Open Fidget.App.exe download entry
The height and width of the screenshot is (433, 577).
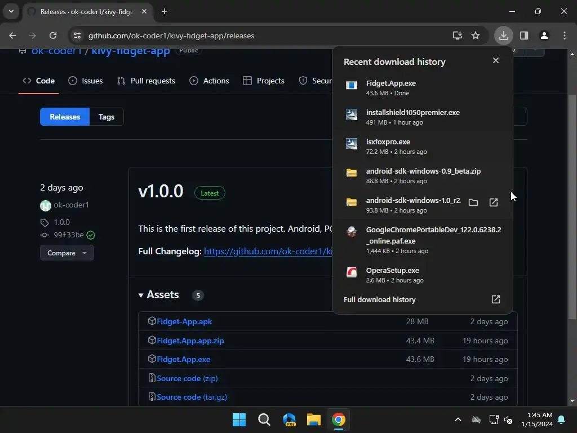click(x=423, y=87)
